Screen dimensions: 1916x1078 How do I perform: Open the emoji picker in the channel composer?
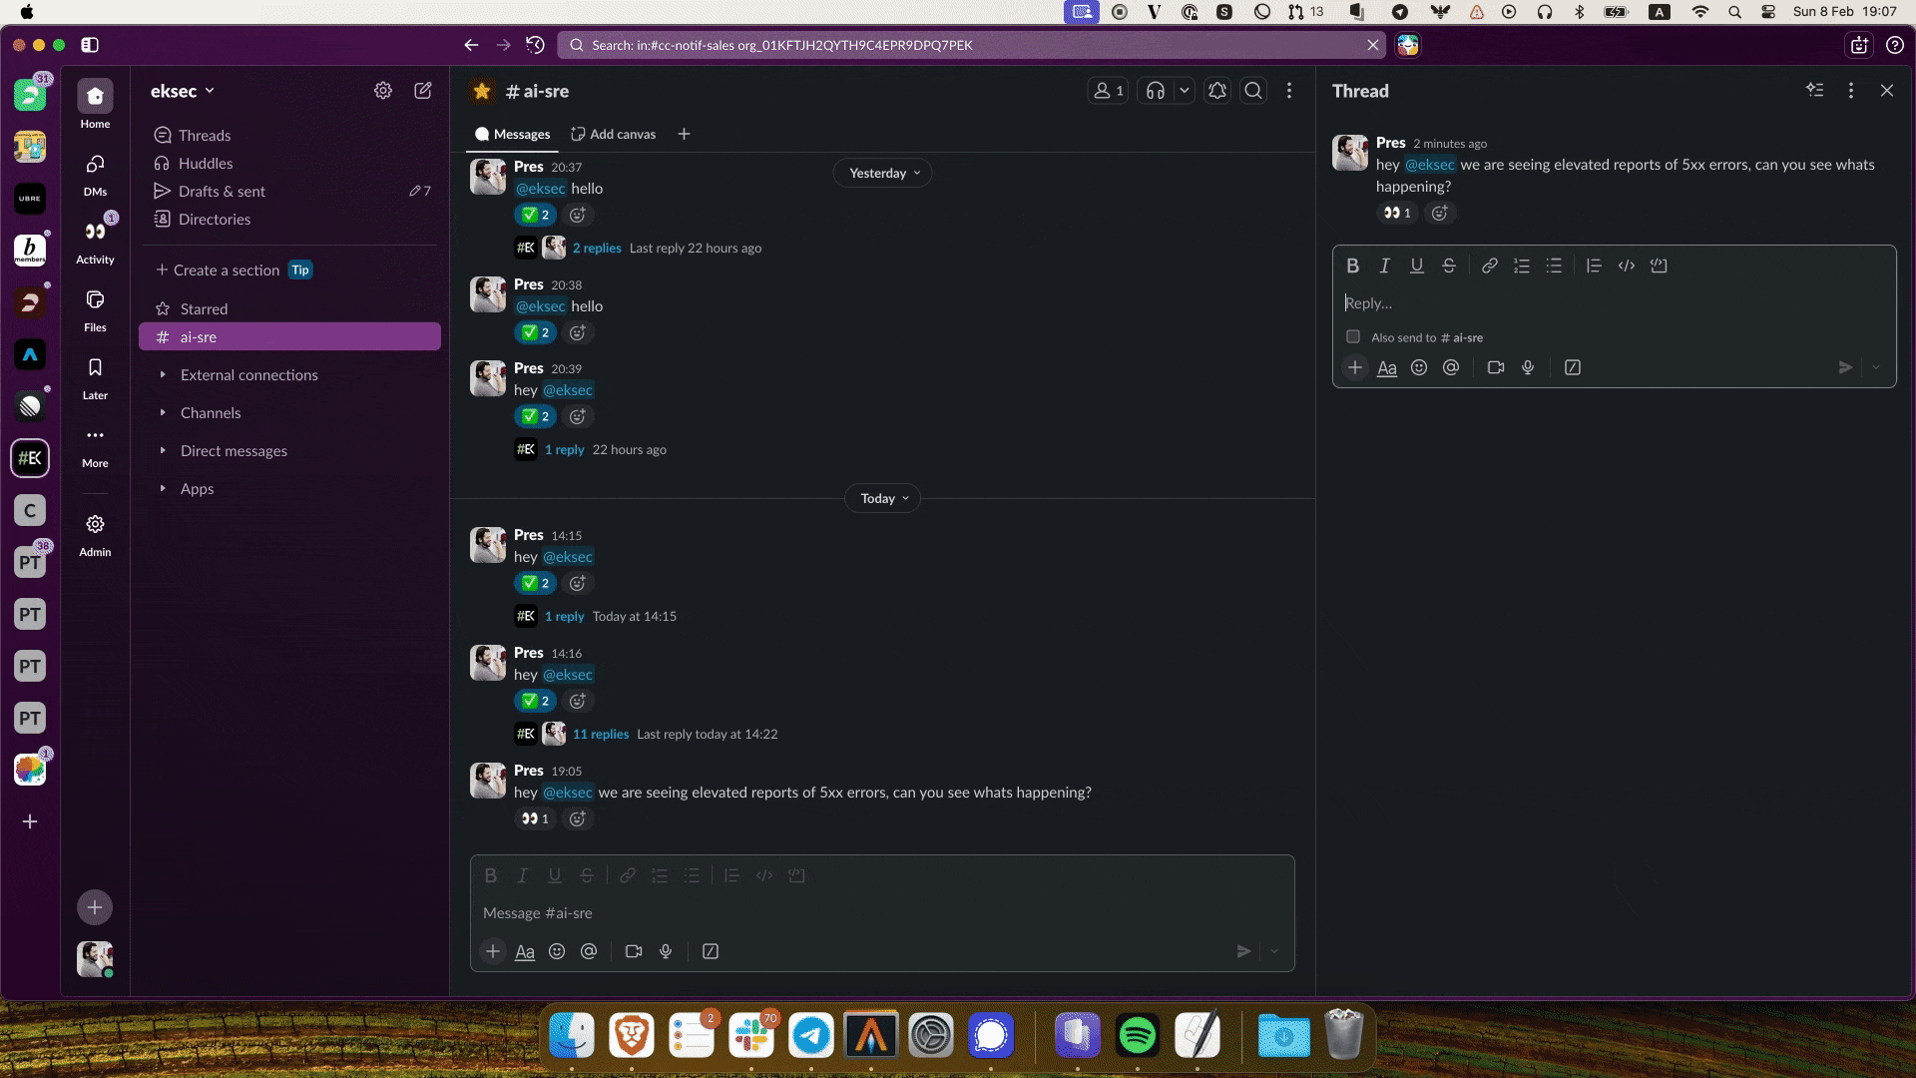[558, 951]
